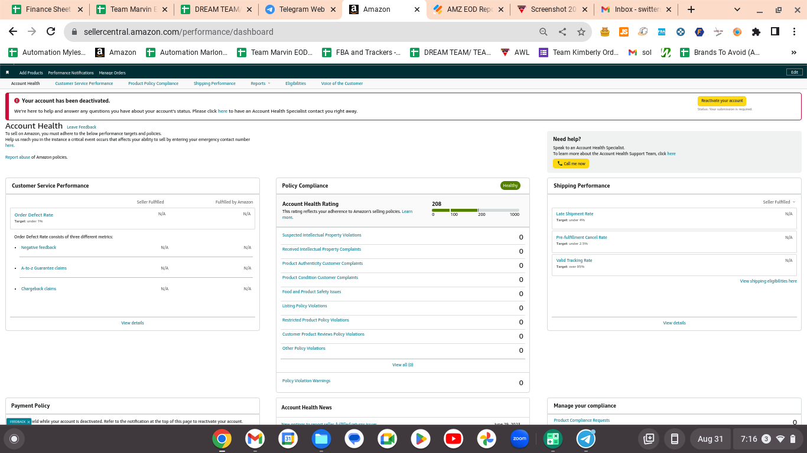The height and width of the screenshot is (453, 807).
Task: Go to the Shipping Performance tab
Action: point(214,83)
